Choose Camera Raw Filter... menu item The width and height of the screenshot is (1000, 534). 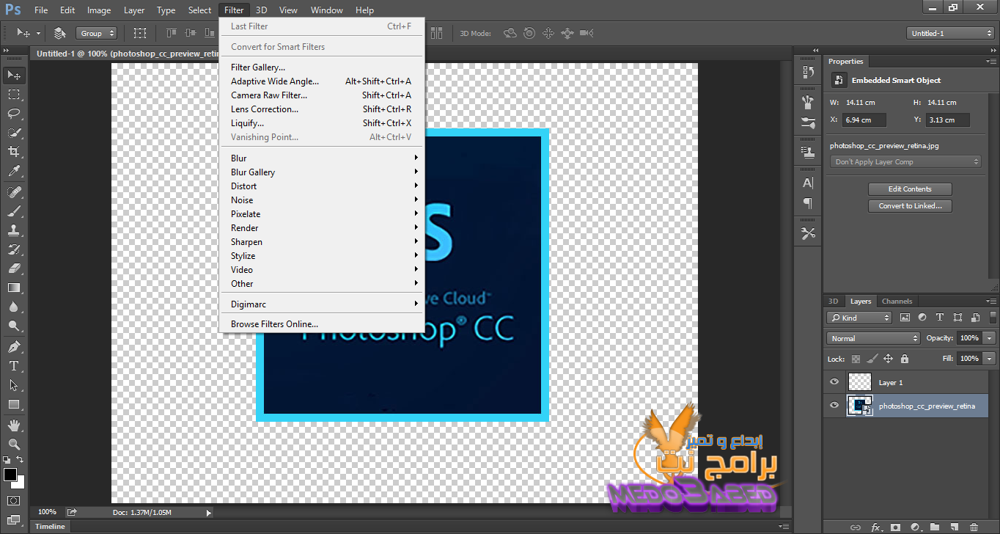point(323,95)
